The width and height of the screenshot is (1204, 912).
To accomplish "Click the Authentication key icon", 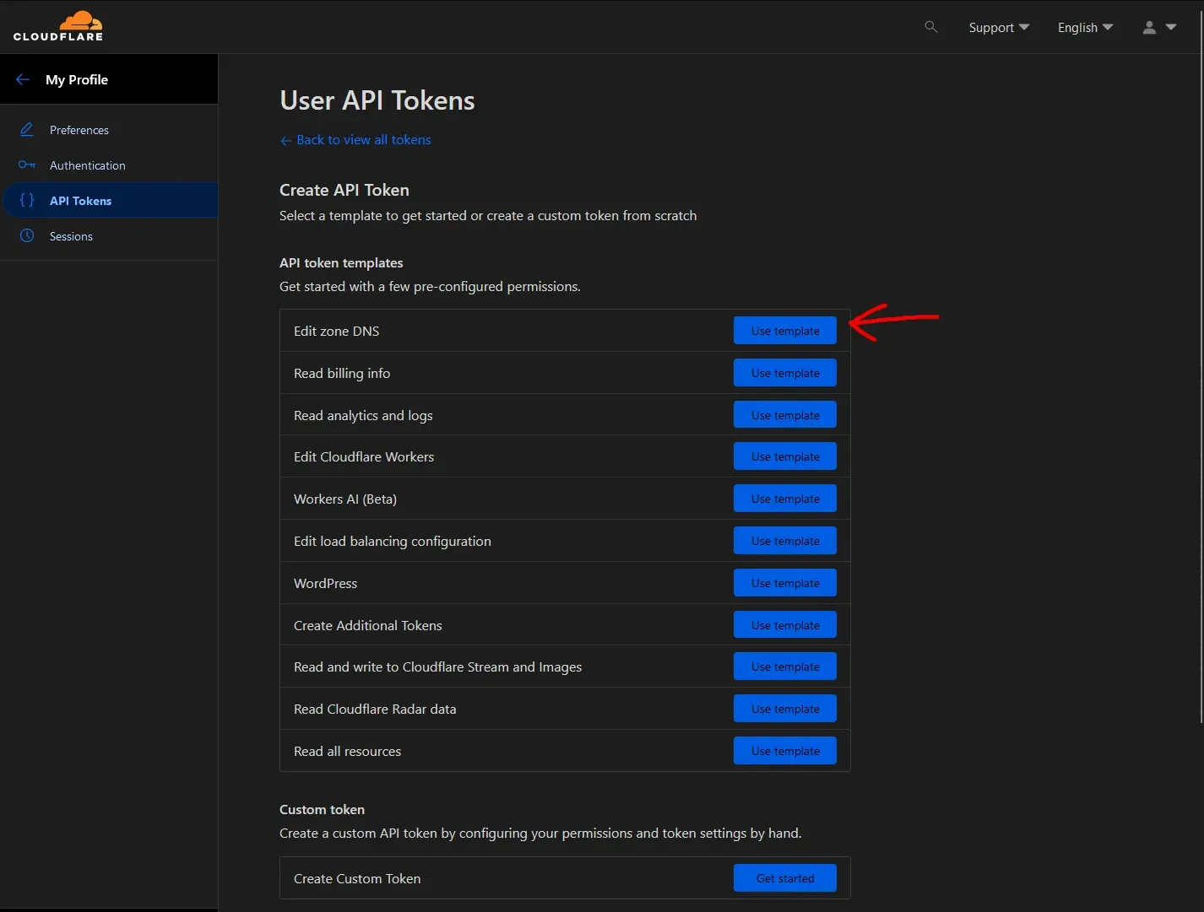I will pyautogui.click(x=26, y=165).
